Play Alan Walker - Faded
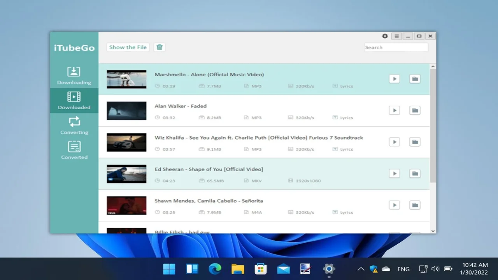 395,110
